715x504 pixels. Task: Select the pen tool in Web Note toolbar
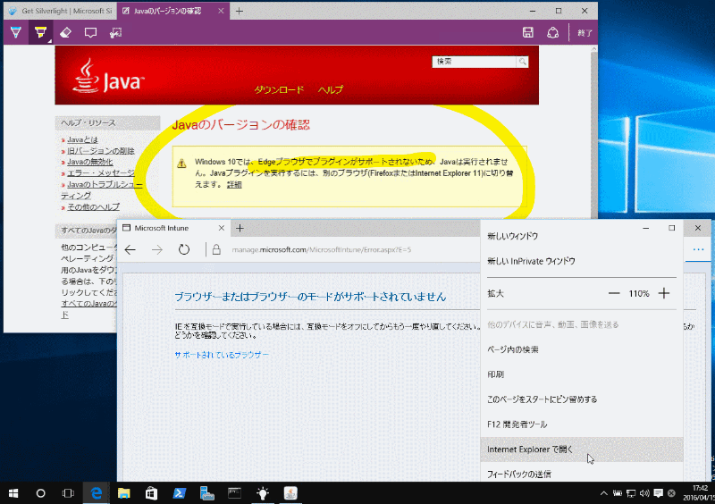click(x=16, y=32)
